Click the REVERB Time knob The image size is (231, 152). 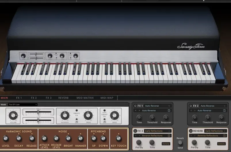[x=207, y=142]
